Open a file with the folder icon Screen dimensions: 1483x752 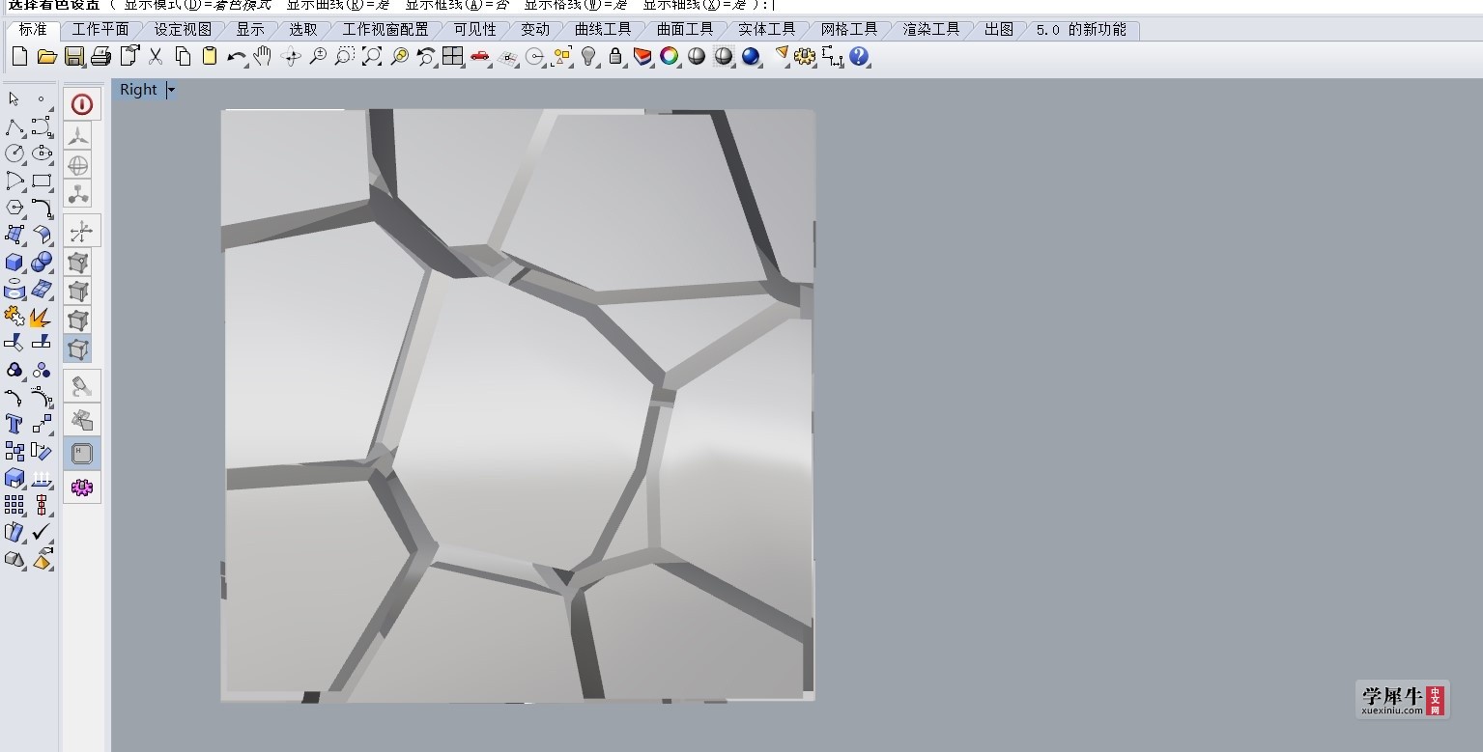point(46,57)
